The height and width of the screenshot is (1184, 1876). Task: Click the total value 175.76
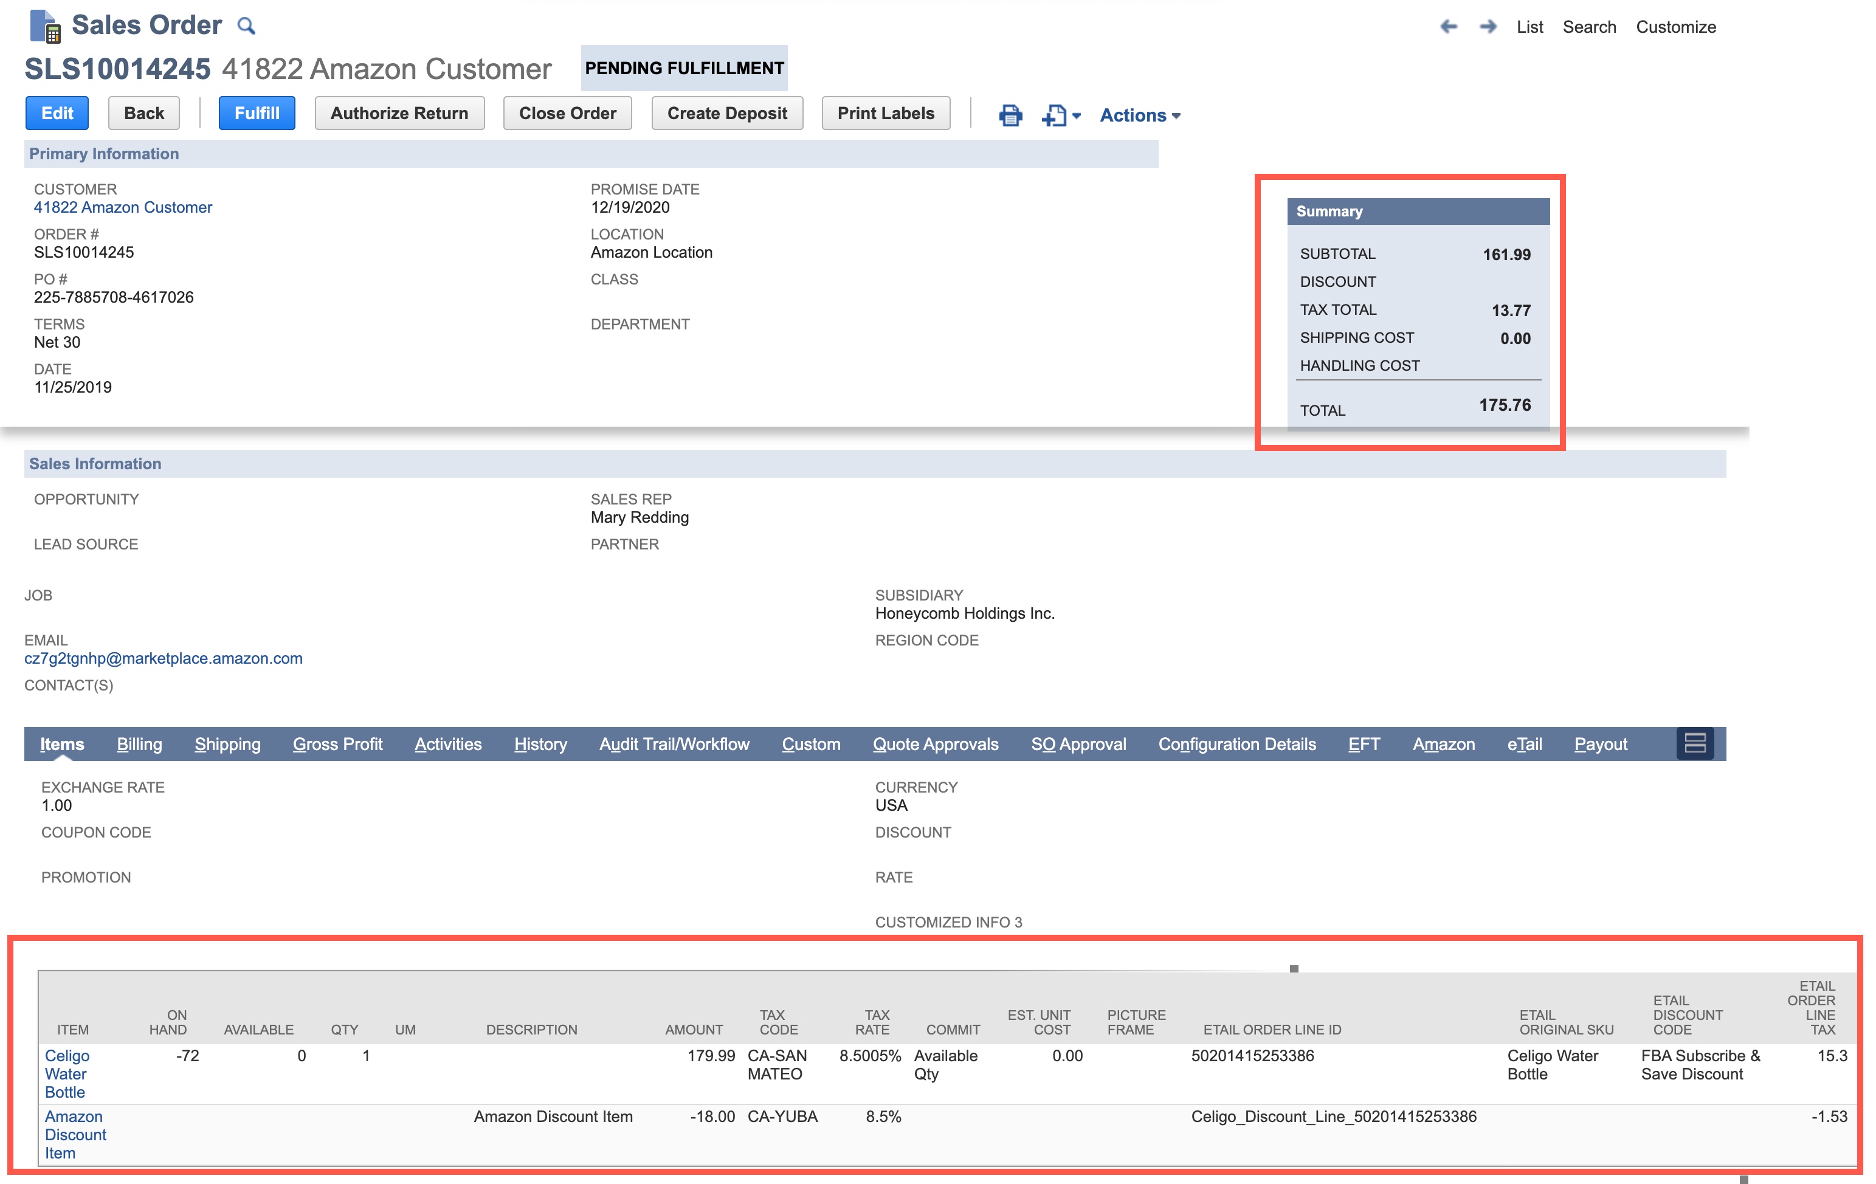[1505, 405]
